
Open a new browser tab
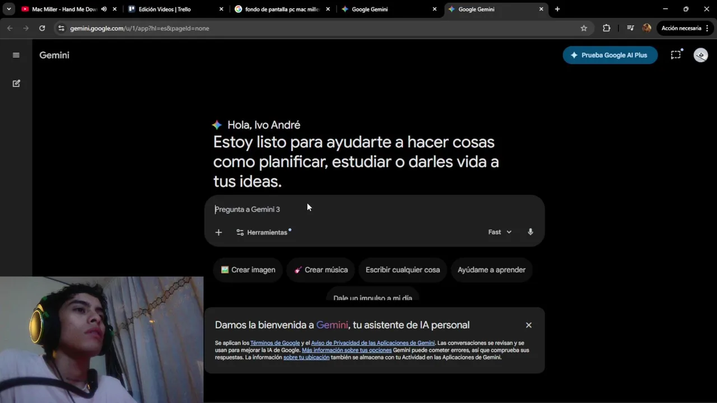tap(557, 9)
